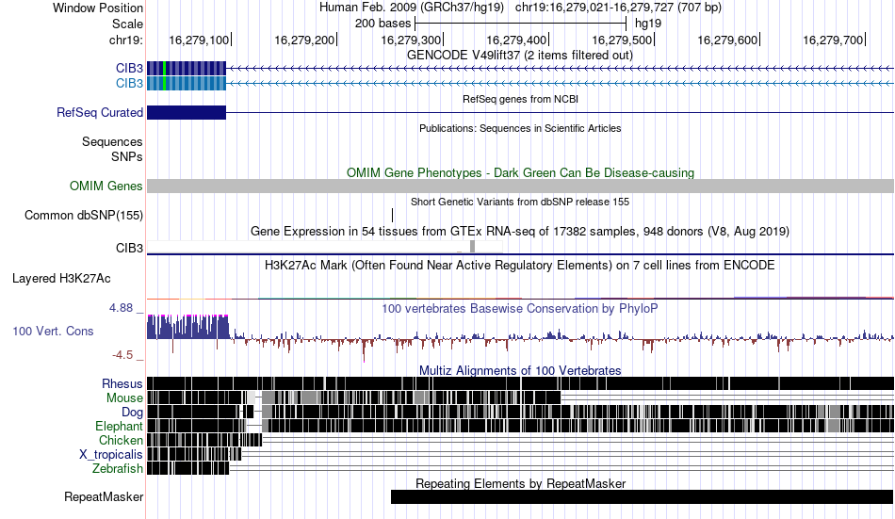895x519 pixels.
Task: Click the OMIM Genes track label
Action: point(106,187)
